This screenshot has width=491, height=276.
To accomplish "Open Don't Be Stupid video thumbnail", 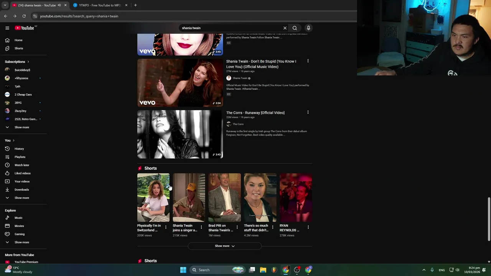I will tap(180, 83).
